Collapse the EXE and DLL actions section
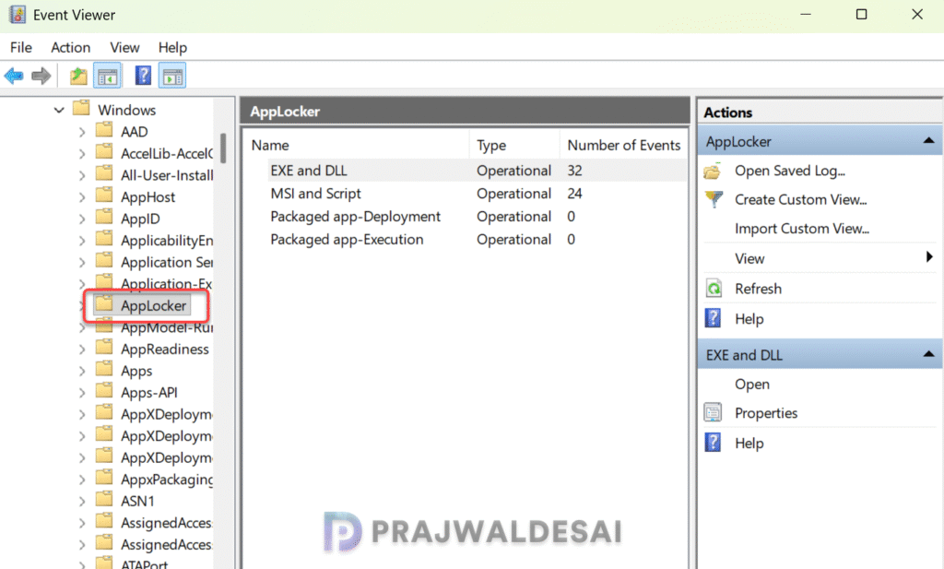The image size is (944, 569). 928,355
